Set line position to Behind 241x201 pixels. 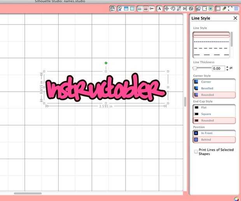coord(214,140)
